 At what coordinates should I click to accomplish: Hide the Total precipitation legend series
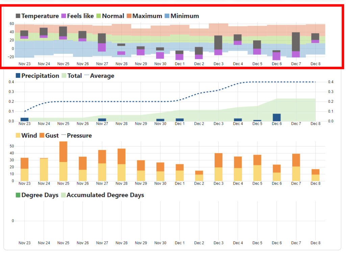[x=63, y=76]
